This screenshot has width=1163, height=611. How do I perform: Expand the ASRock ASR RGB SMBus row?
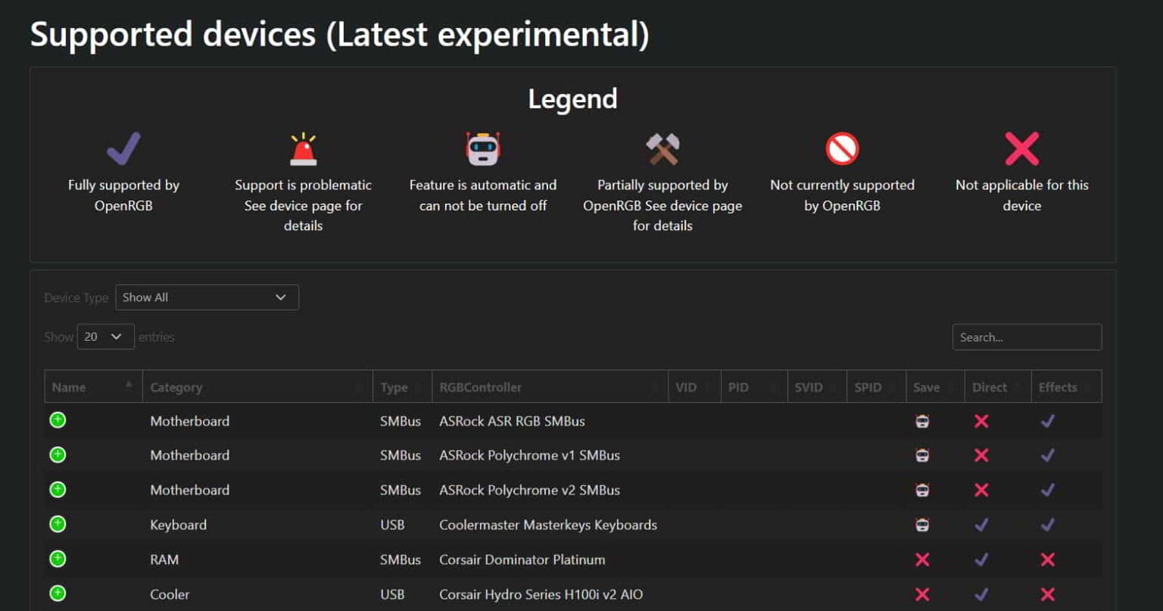pyautogui.click(x=58, y=420)
